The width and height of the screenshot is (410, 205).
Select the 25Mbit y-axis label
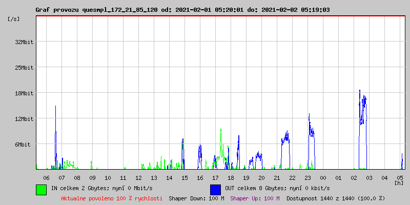pos(24,68)
